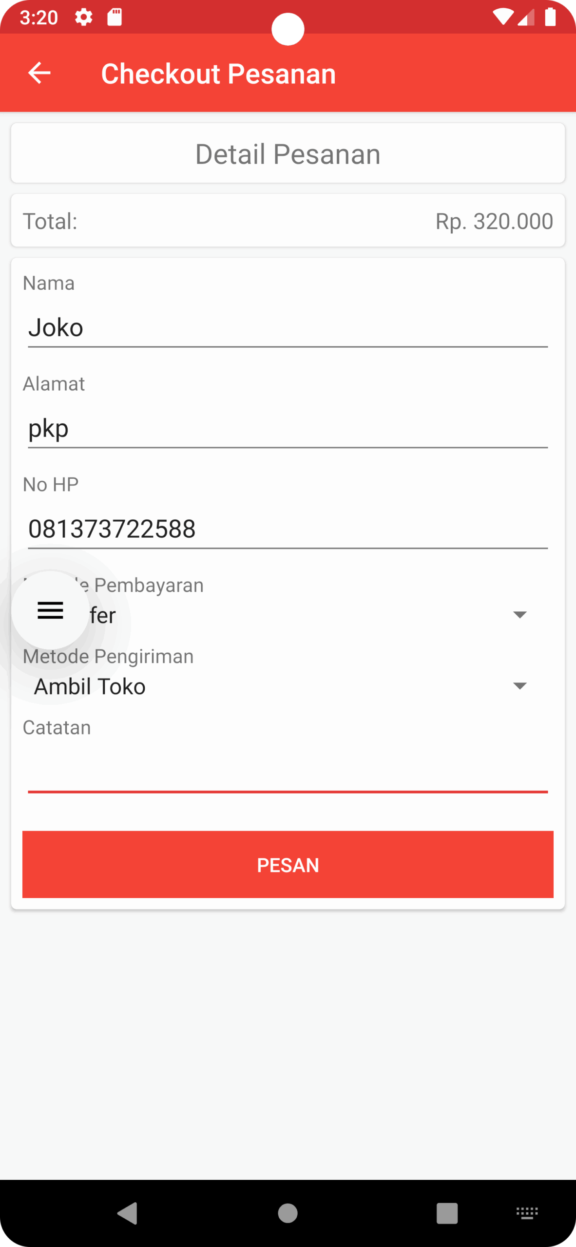This screenshot has height=1247, width=576.
Task: Tap the SD card status icon
Action: (115, 18)
